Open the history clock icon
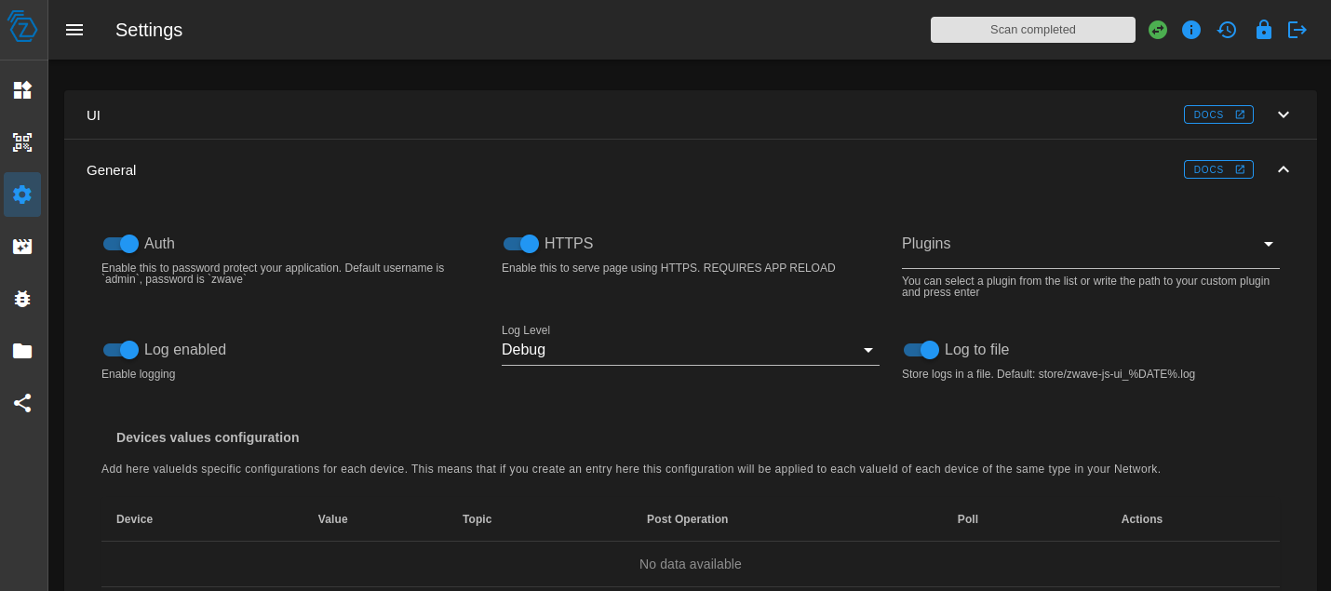 (x=1227, y=30)
